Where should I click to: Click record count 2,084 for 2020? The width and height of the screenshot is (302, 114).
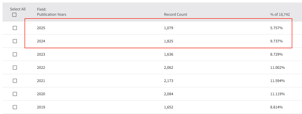click(169, 94)
